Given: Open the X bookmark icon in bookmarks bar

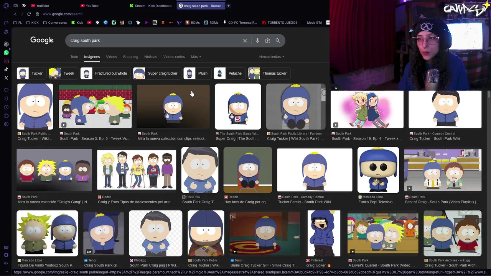Looking at the screenshot, I should click(x=163, y=23).
